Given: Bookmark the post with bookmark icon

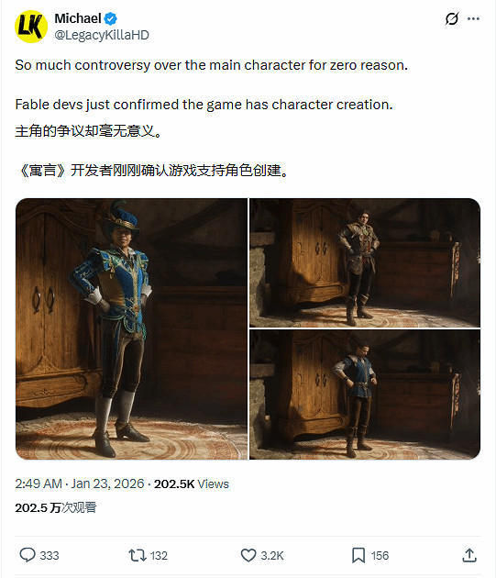Looking at the screenshot, I should [358, 555].
